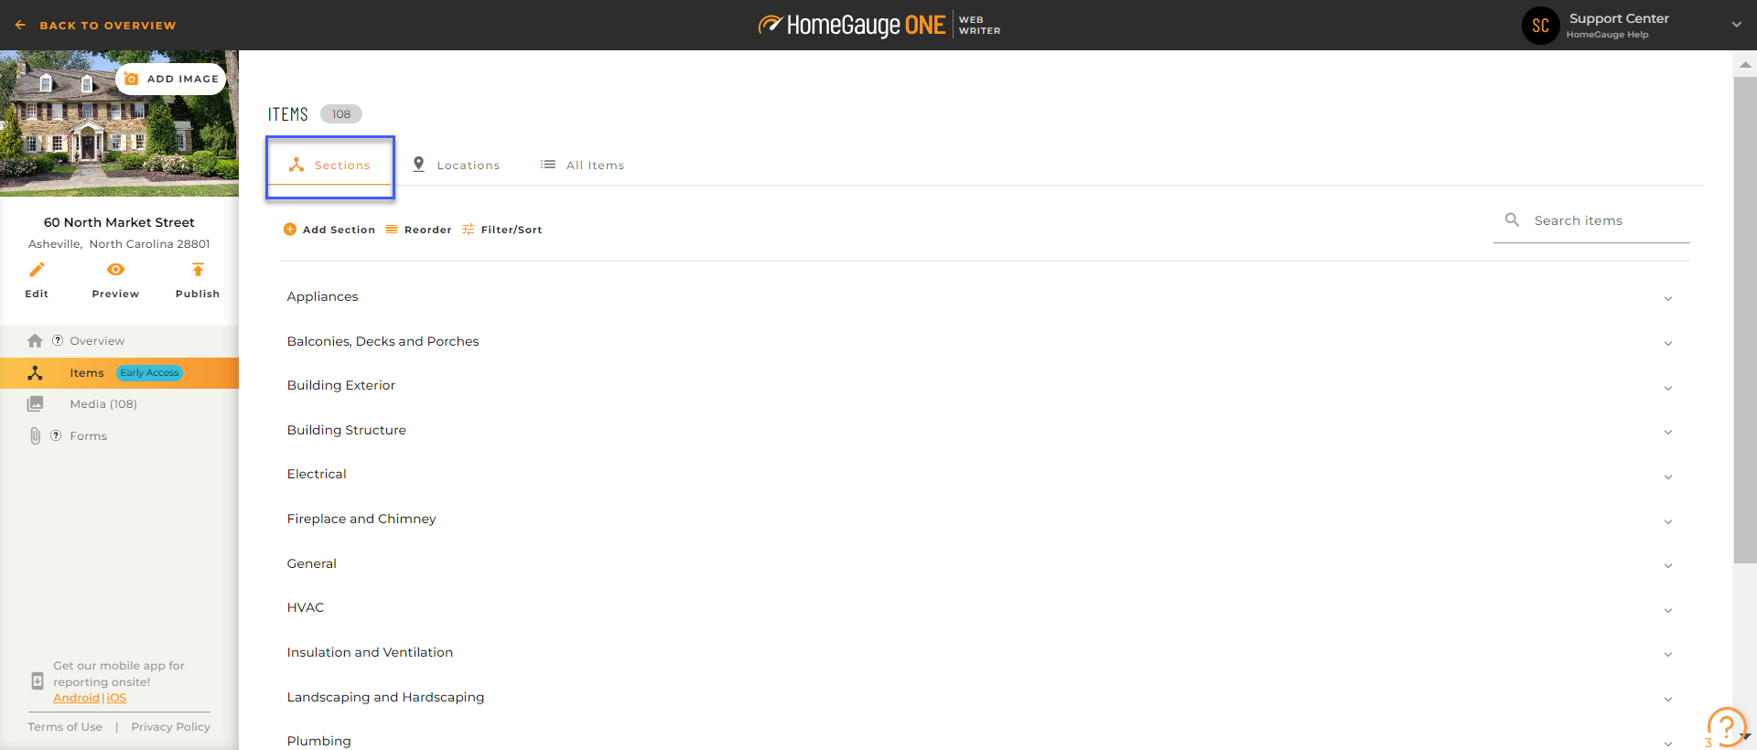Click the ADD IMAGE button
This screenshot has width=1757, height=750.
[171, 79]
